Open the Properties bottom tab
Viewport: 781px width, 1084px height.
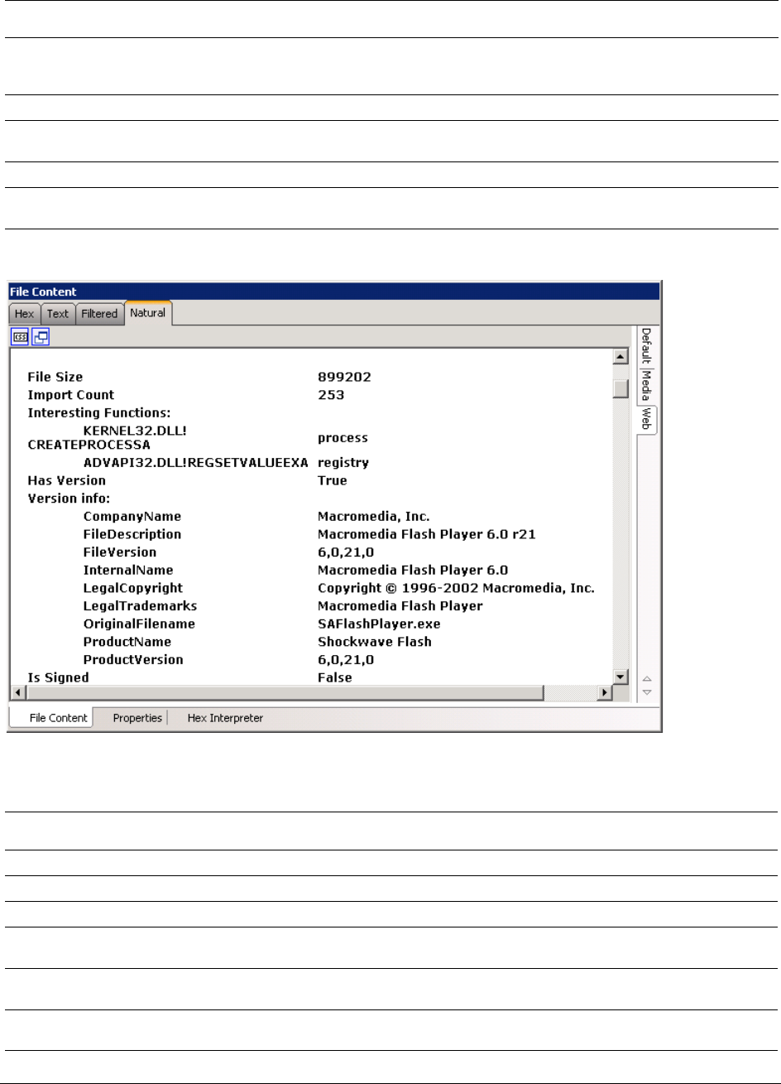(x=137, y=718)
